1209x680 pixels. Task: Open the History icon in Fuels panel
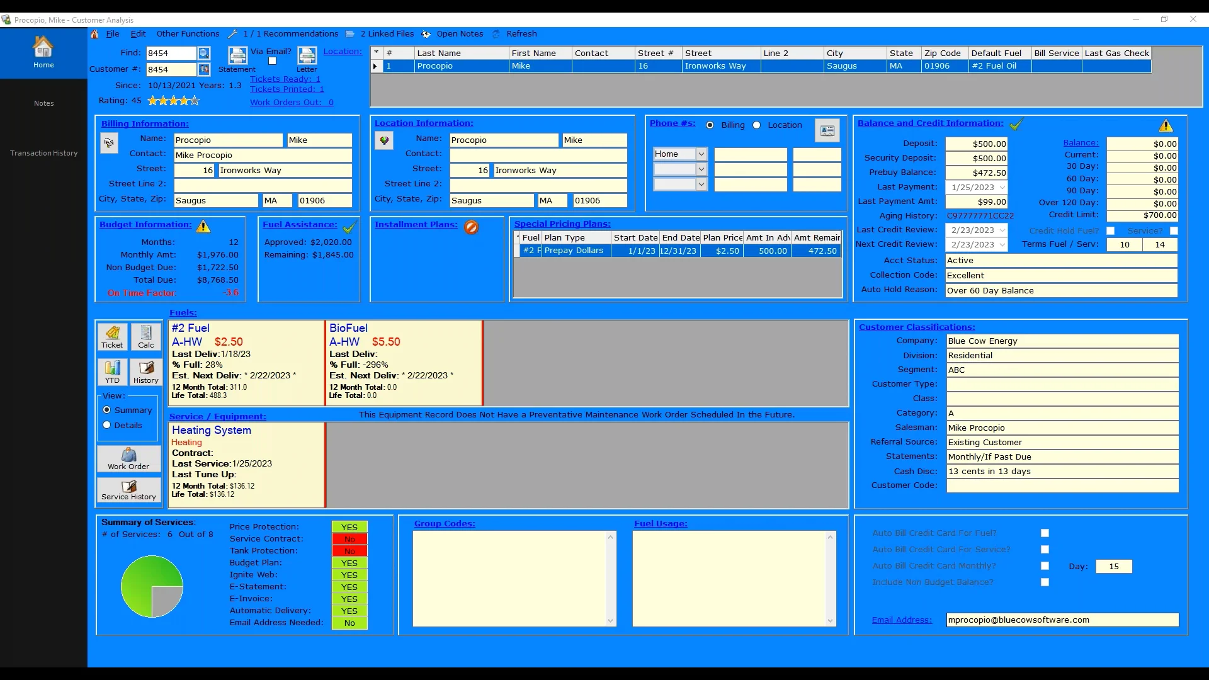pos(145,372)
